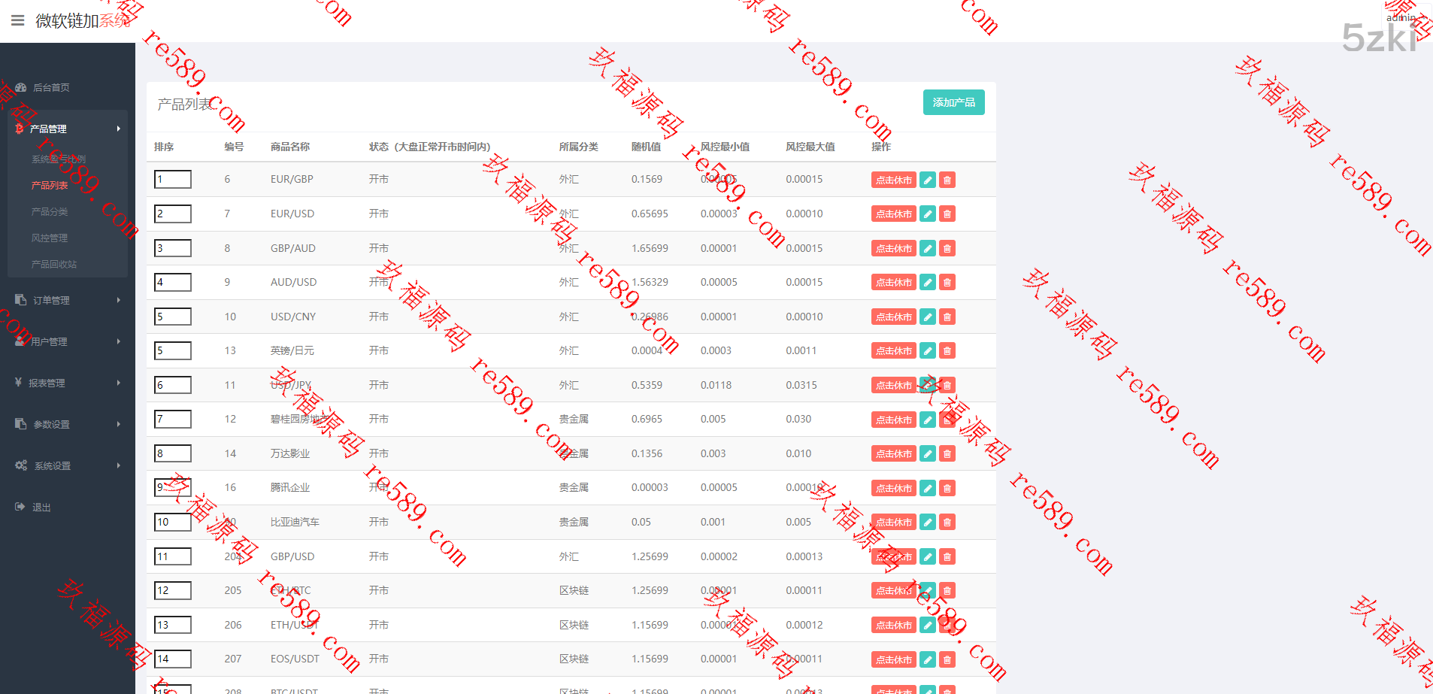Viewport: 1433px width, 694px height.
Task: Go to 后台首页 dashboard
Action: [51, 87]
